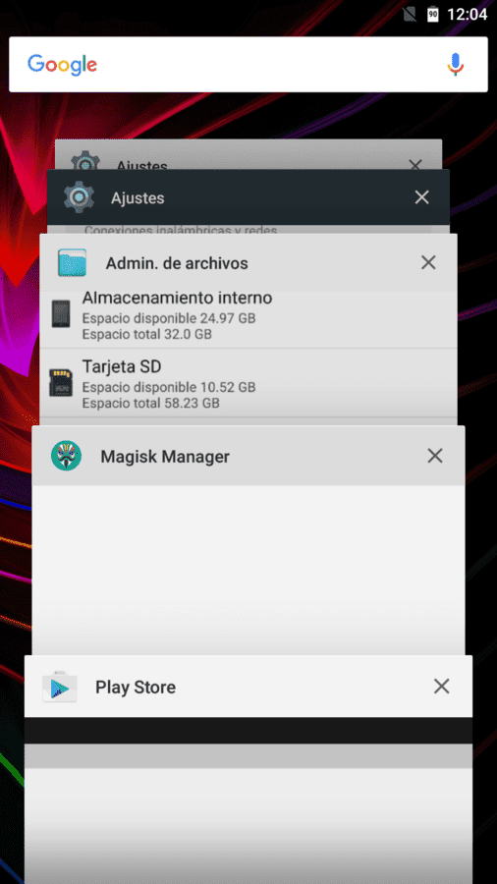The height and width of the screenshot is (884, 497).
Task: Tap the no-SIM icon in status bar
Action: click(410, 15)
